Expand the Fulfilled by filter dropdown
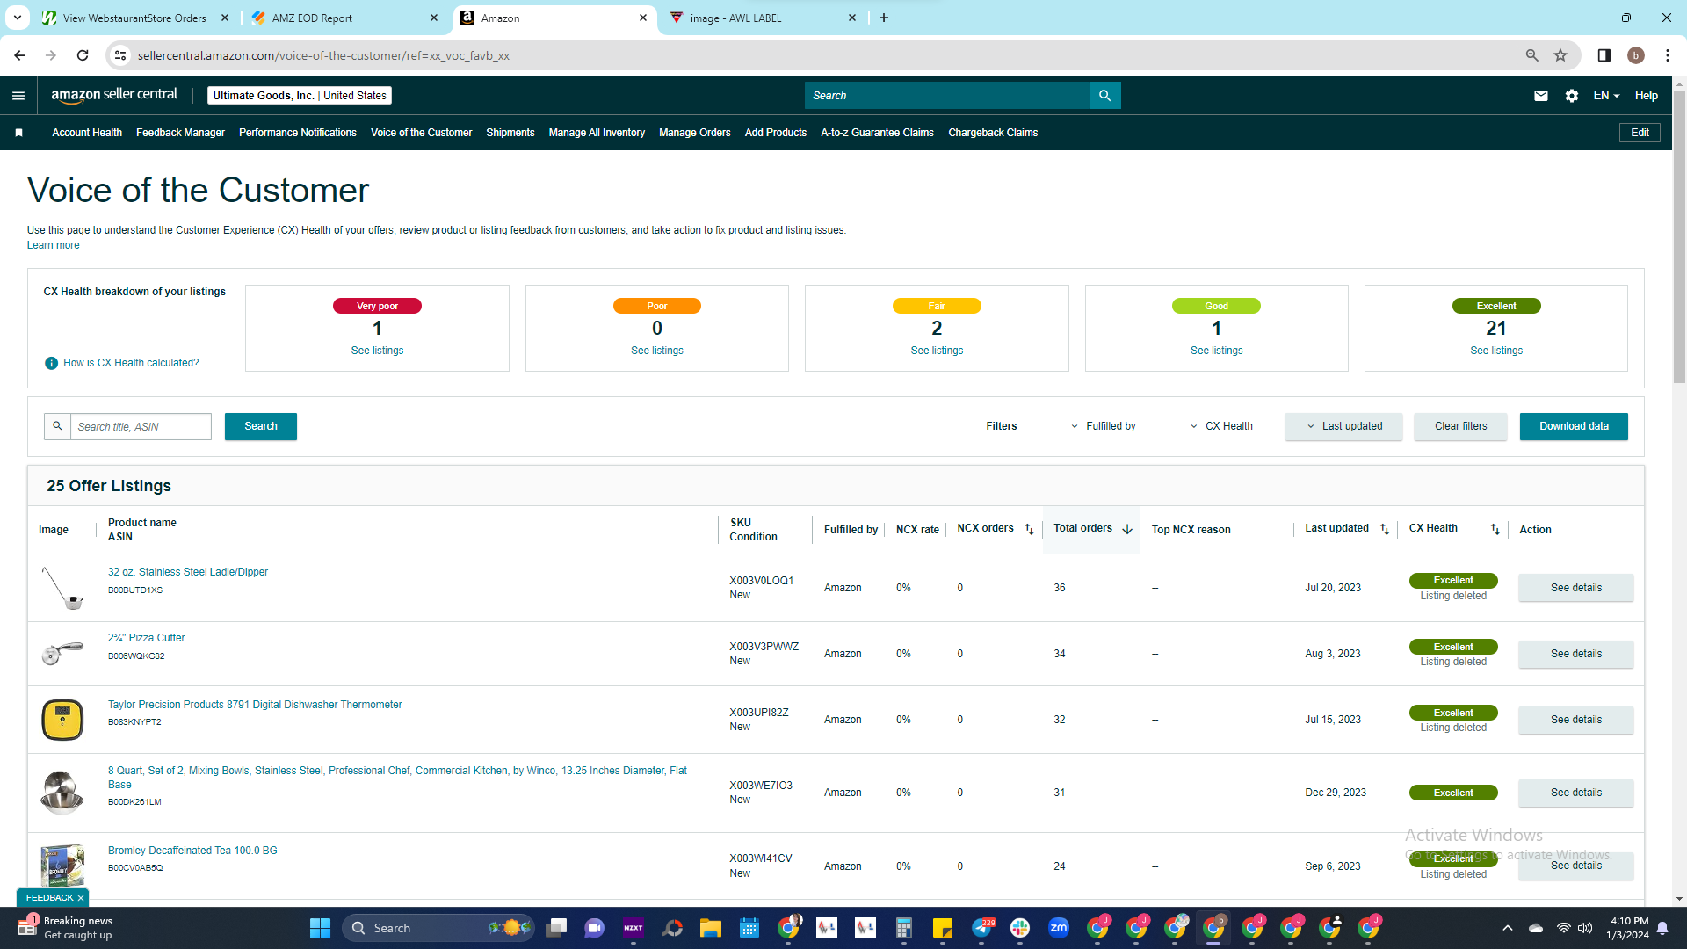 [1104, 426]
